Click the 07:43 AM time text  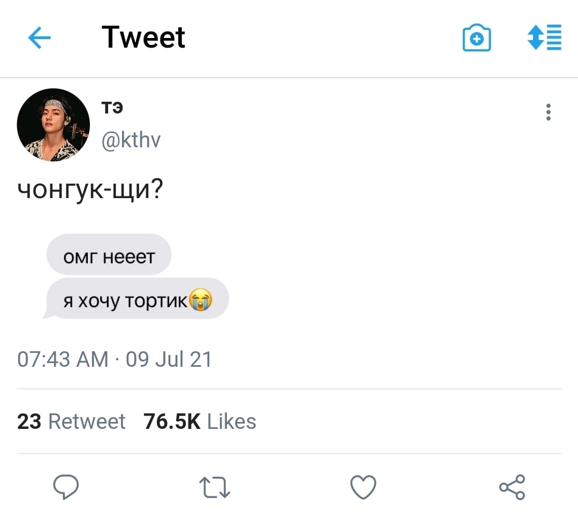(63, 359)
